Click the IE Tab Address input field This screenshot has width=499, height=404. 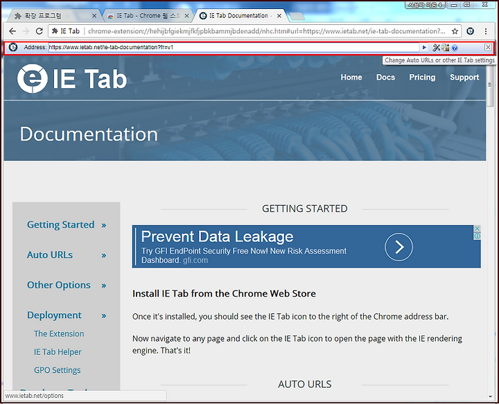coord(234,47)
